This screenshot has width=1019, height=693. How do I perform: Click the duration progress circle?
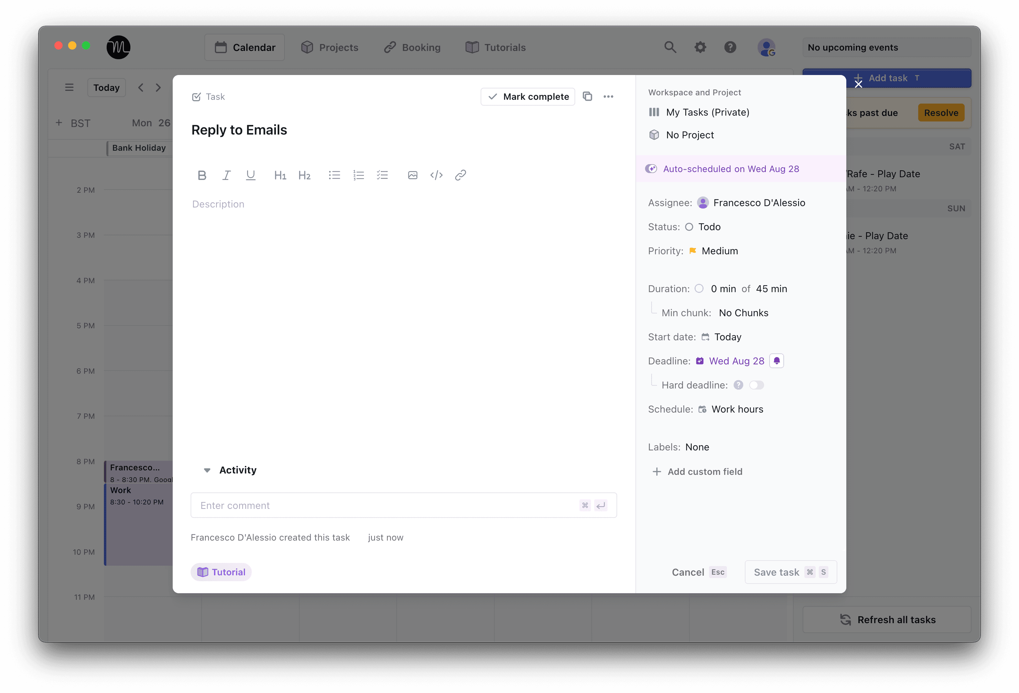point(699,288)
